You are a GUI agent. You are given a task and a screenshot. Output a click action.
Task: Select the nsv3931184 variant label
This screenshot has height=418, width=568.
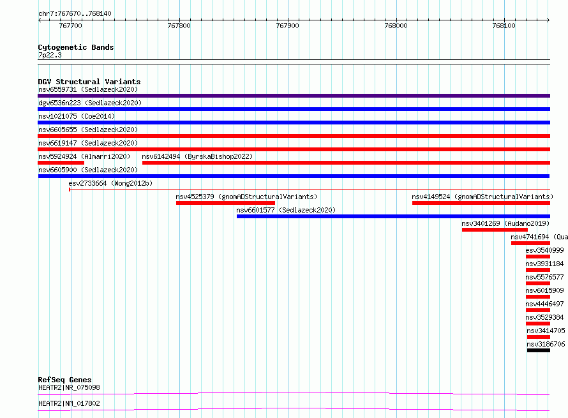pyautogui.click(x=544, y=264)
